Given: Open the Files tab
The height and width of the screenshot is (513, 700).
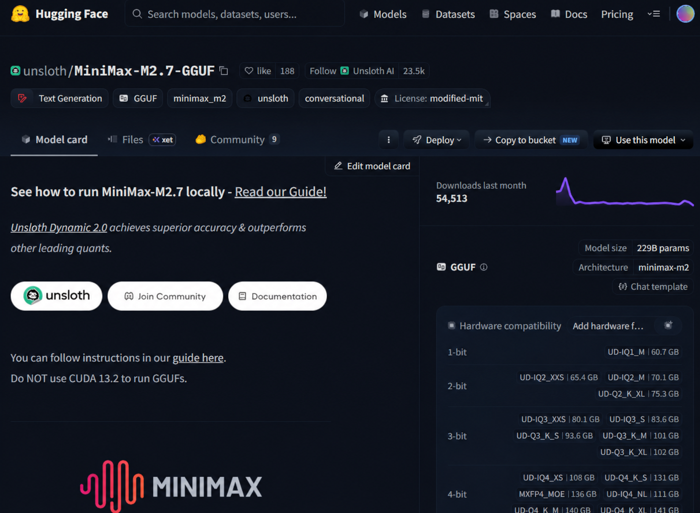Looking at the screenshot, I should [142, 139].
